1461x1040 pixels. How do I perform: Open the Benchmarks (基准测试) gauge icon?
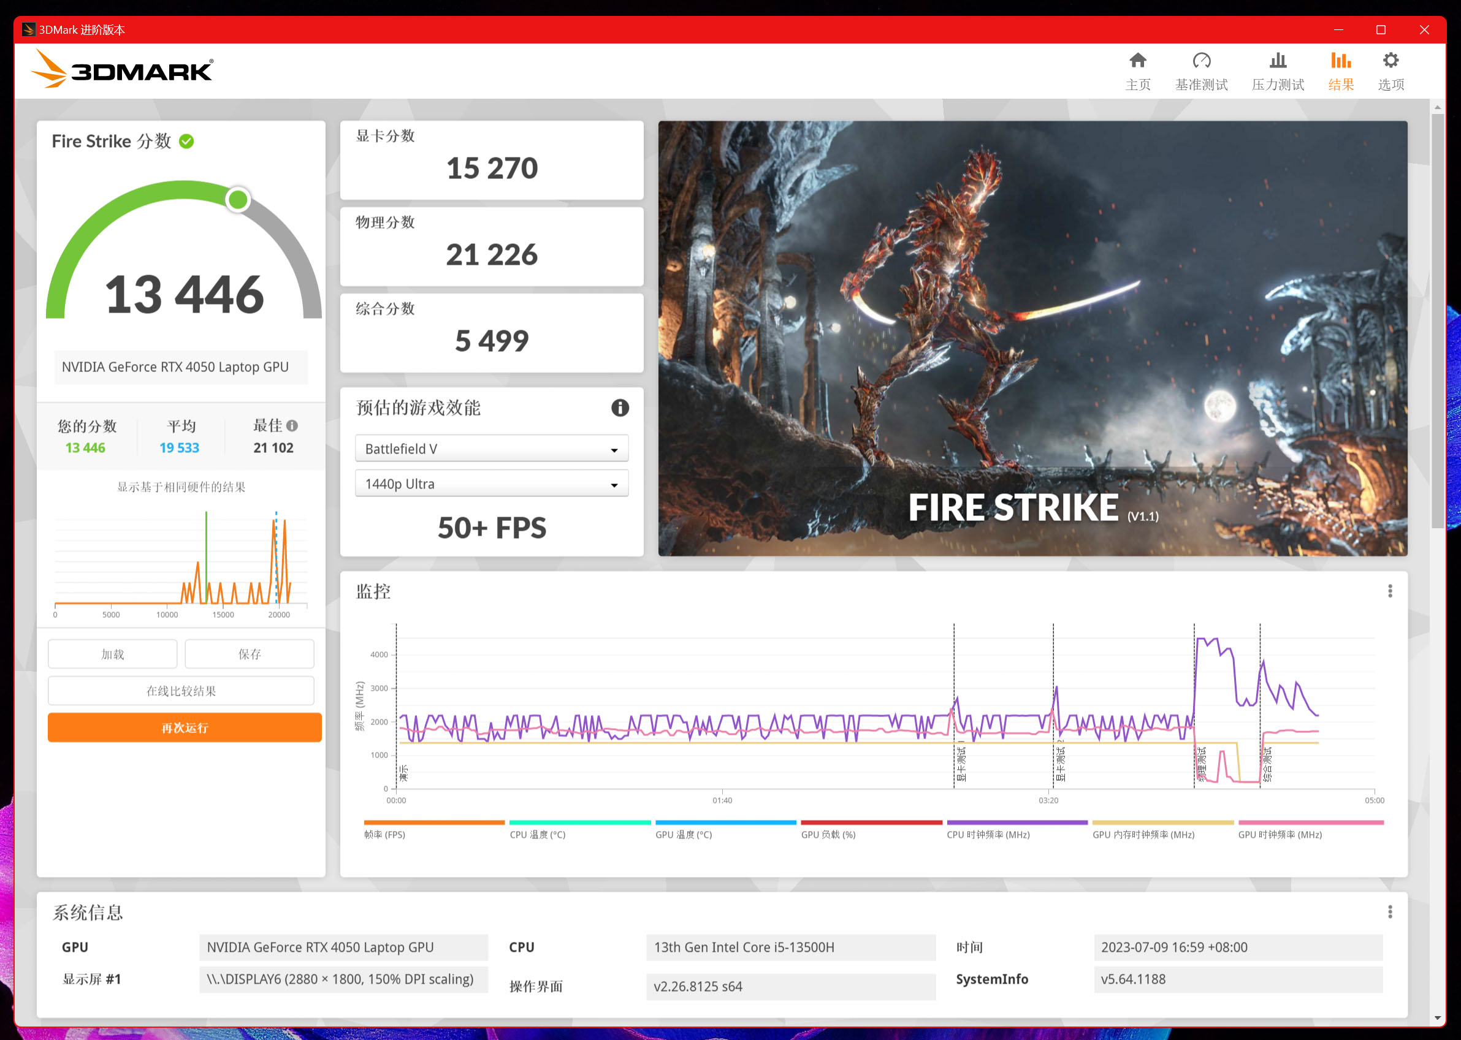click(x=1201, y=61)
